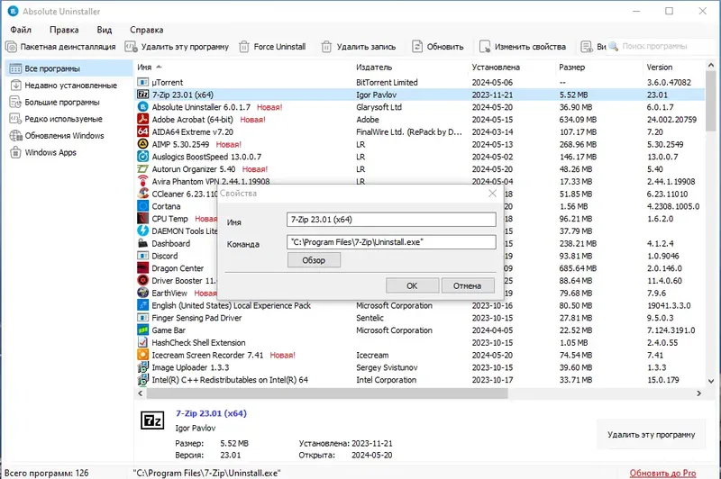
Task: Select Большие программы category
Action: [69, 103]
